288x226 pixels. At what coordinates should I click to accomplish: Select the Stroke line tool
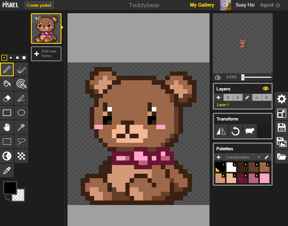point(21,98)
